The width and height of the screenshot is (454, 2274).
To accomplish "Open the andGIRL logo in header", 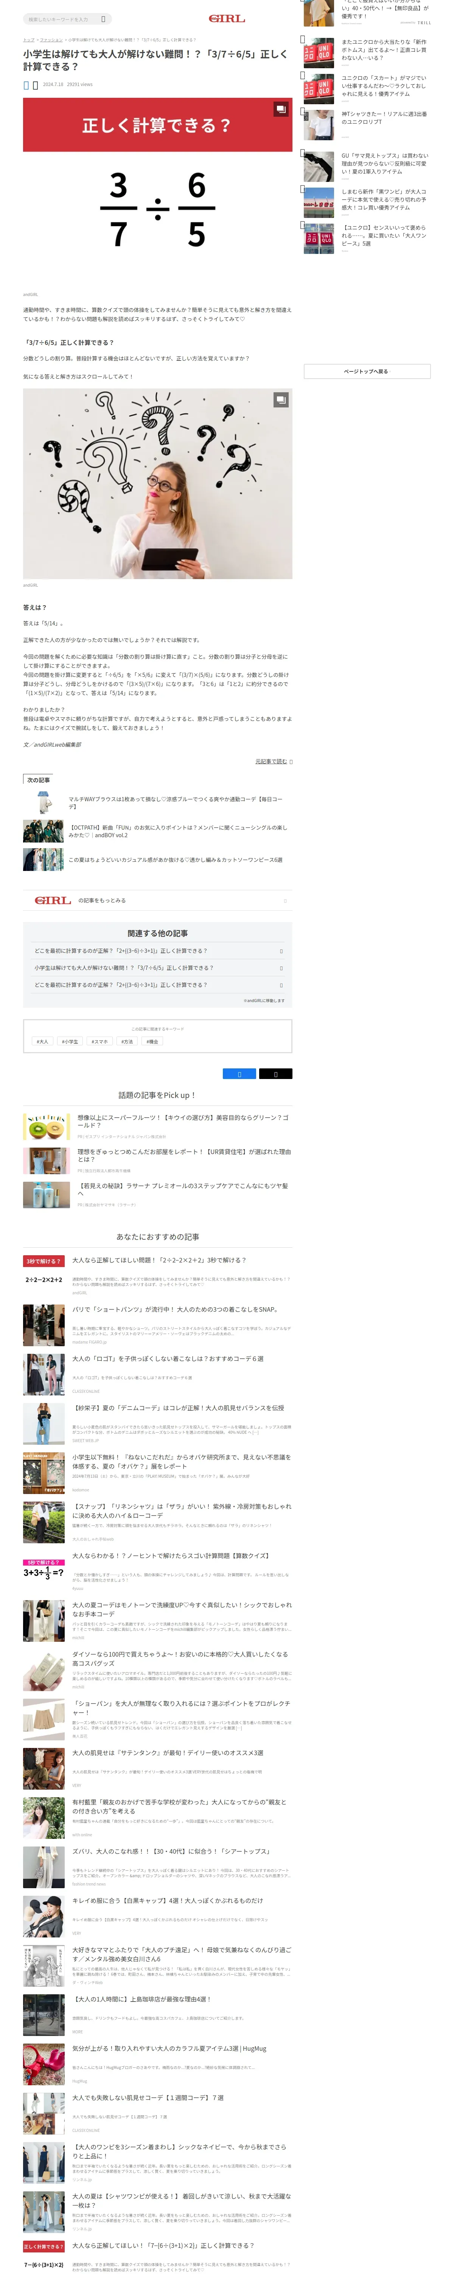I will click(227, 19).
